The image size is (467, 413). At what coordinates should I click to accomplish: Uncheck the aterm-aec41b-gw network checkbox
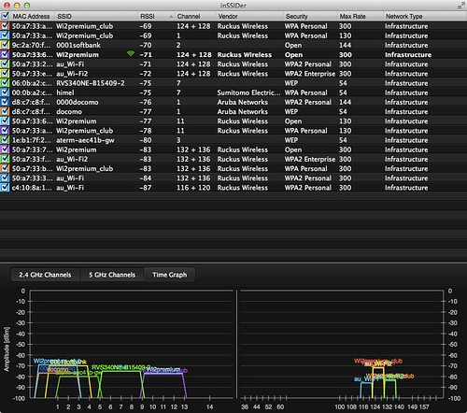coord(5,140)
